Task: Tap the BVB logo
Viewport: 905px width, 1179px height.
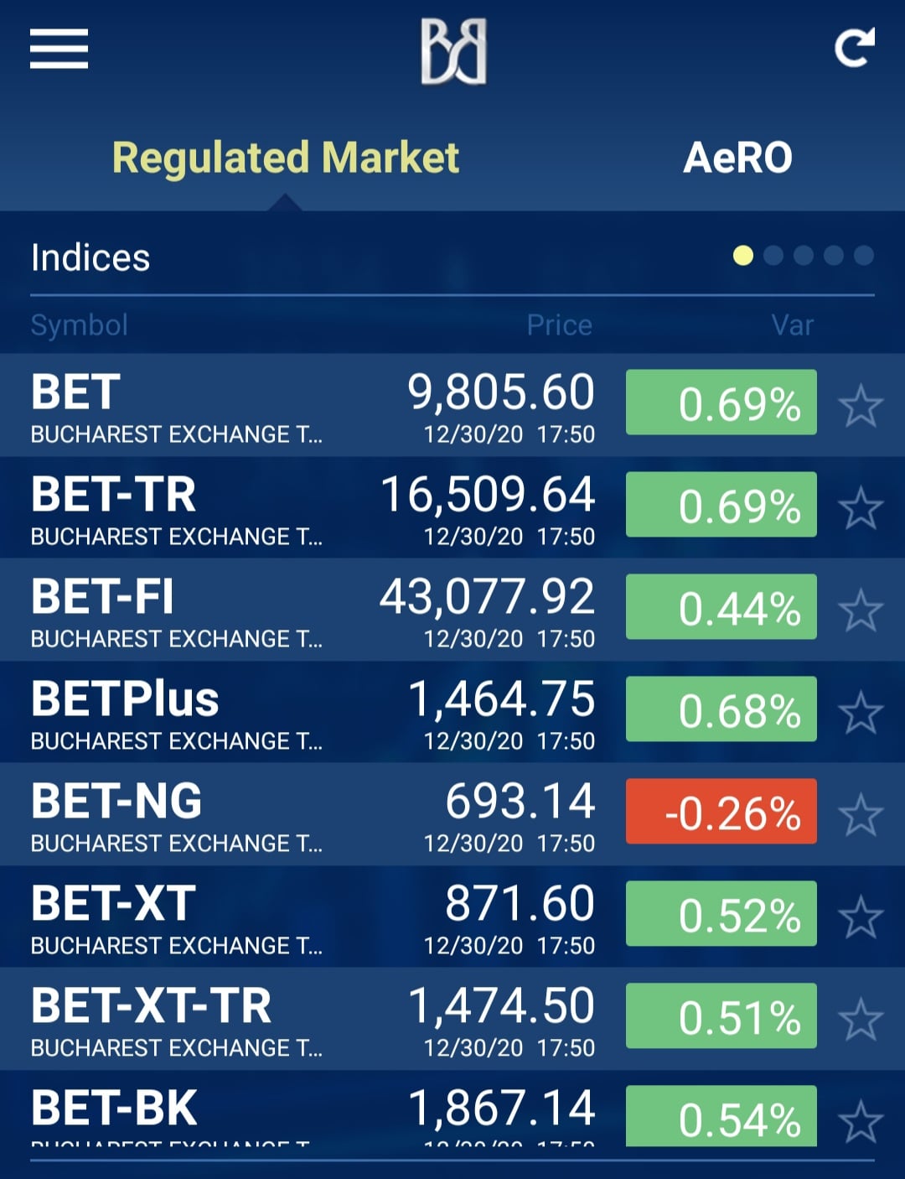Action: tap(453, 52)
